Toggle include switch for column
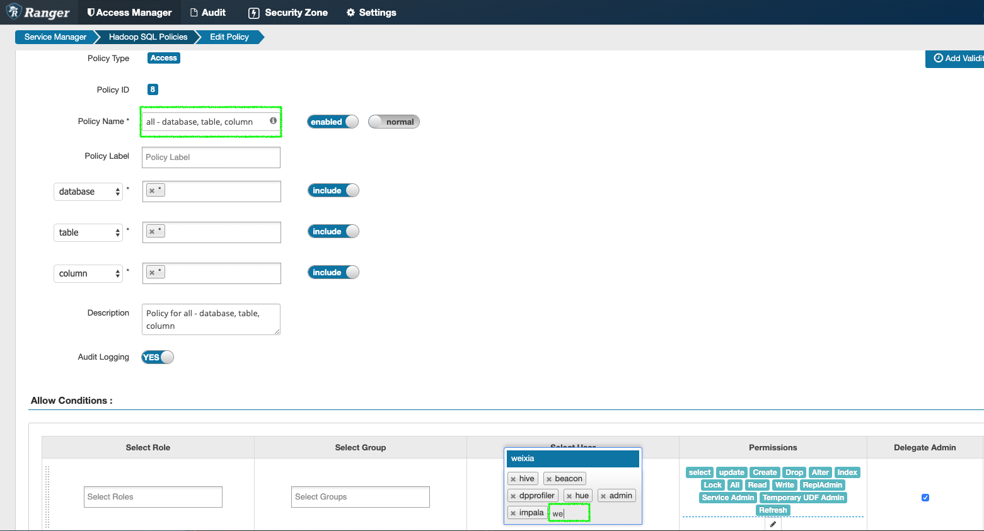The width and height of the screenshot is (984, 531). click(x=333, y=272)
